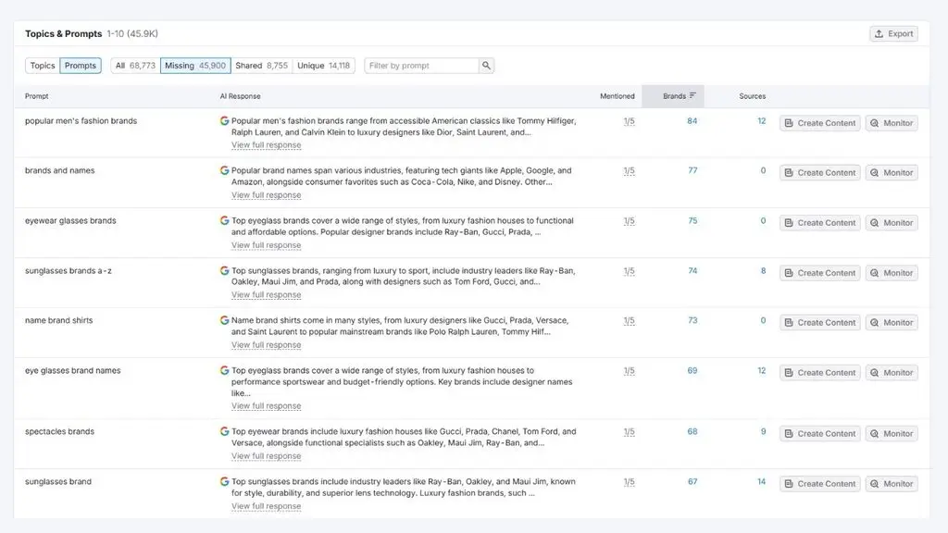Open brands count 67 for sunglasses brand
The width and height of the screenshot is (948, 533).
point(692,481)
